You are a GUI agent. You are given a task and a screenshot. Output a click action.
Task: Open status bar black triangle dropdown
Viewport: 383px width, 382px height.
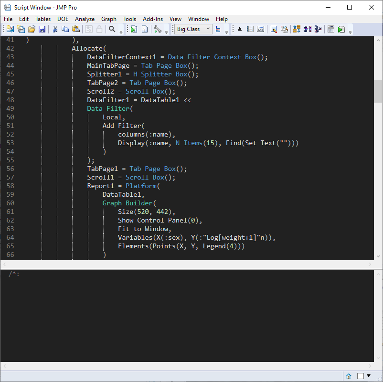[x=369, y=376]
